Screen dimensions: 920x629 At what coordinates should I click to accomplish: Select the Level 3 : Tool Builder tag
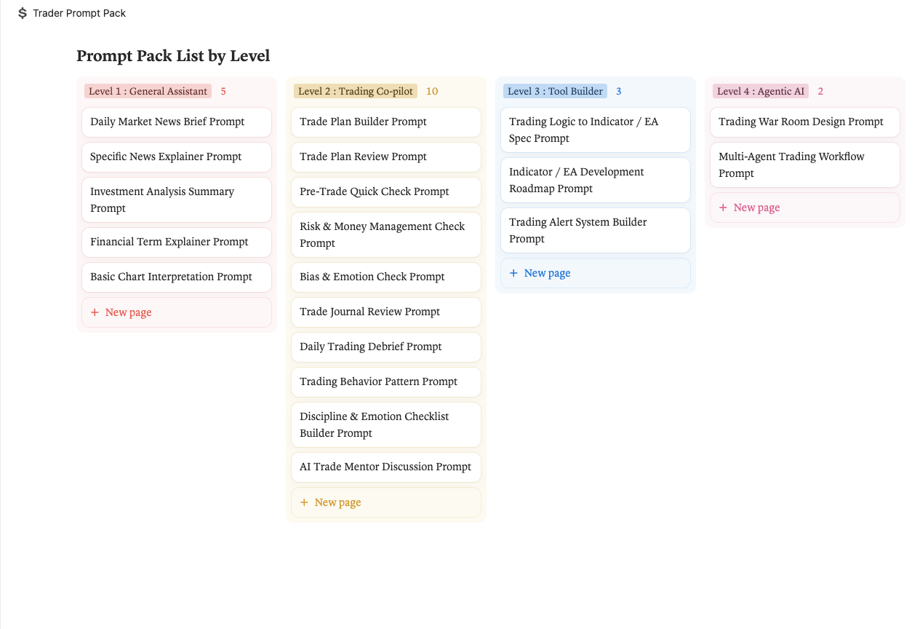pos(555,91)
